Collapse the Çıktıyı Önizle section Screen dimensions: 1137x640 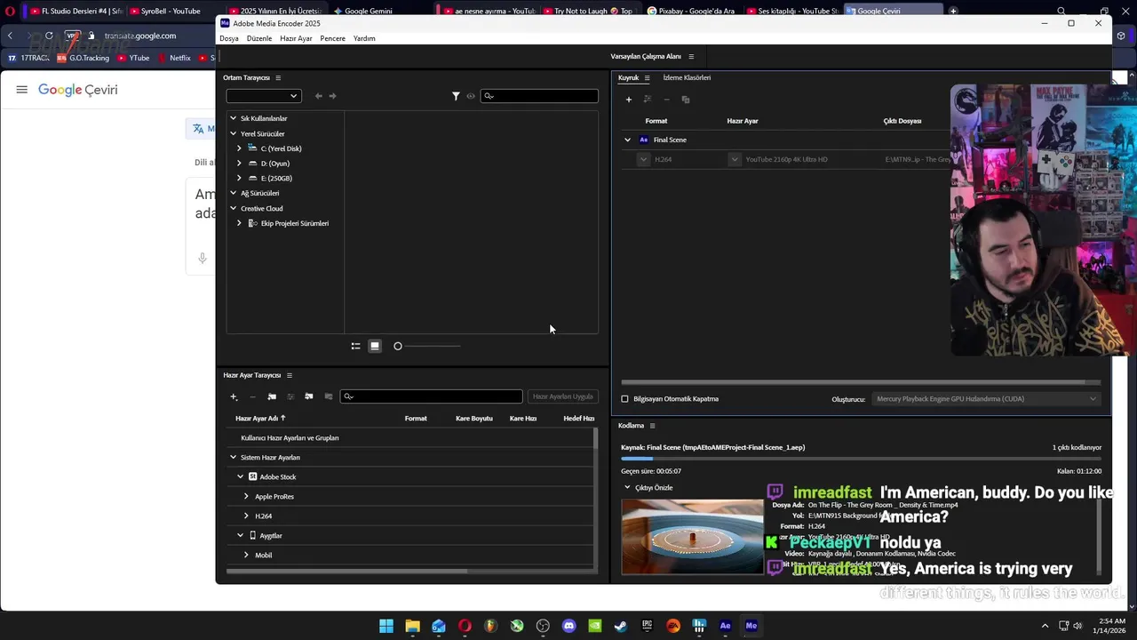click(x=627, y=487)
